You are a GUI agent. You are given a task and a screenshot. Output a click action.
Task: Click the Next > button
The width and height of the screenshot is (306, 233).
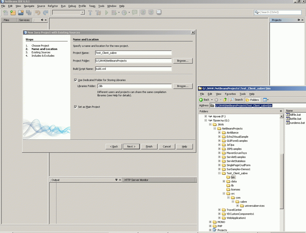131,146
